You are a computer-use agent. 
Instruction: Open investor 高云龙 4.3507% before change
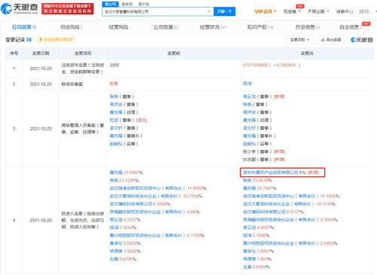point(116,219)
